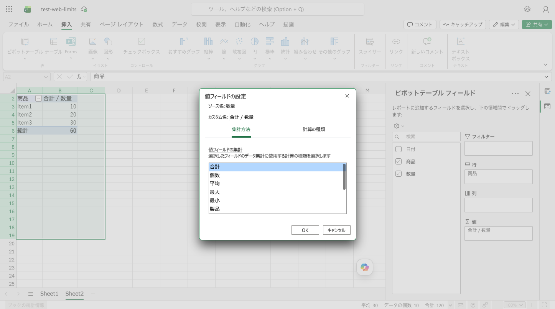Switch to 計算の種類 dialog tab

click(x=314, y=130)
